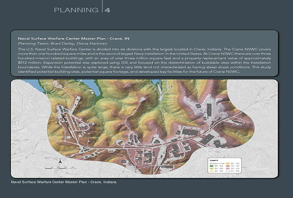Click the map scale bar
293x198 pixels.
coord(60,168)
